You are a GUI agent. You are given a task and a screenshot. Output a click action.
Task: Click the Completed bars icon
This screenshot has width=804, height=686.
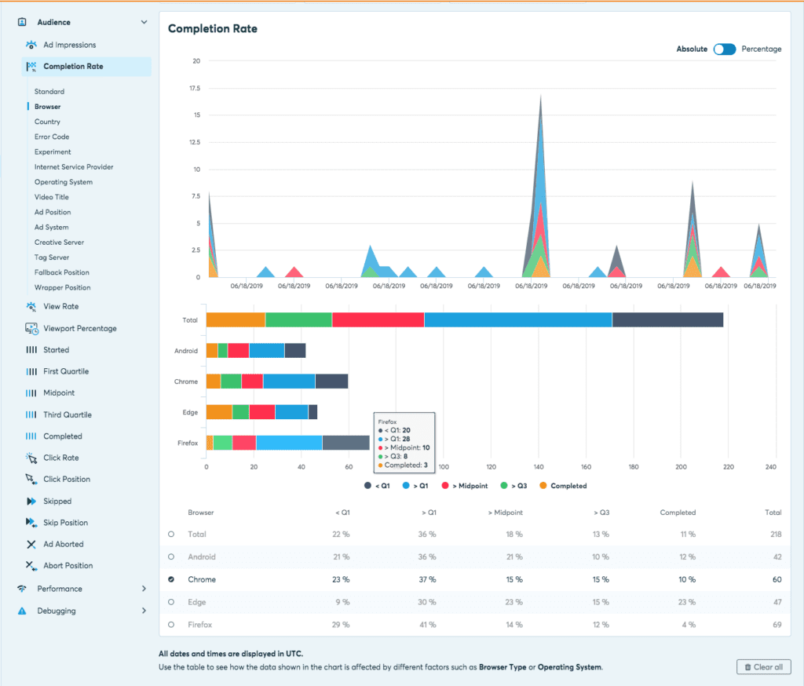(x=31, y=436)
